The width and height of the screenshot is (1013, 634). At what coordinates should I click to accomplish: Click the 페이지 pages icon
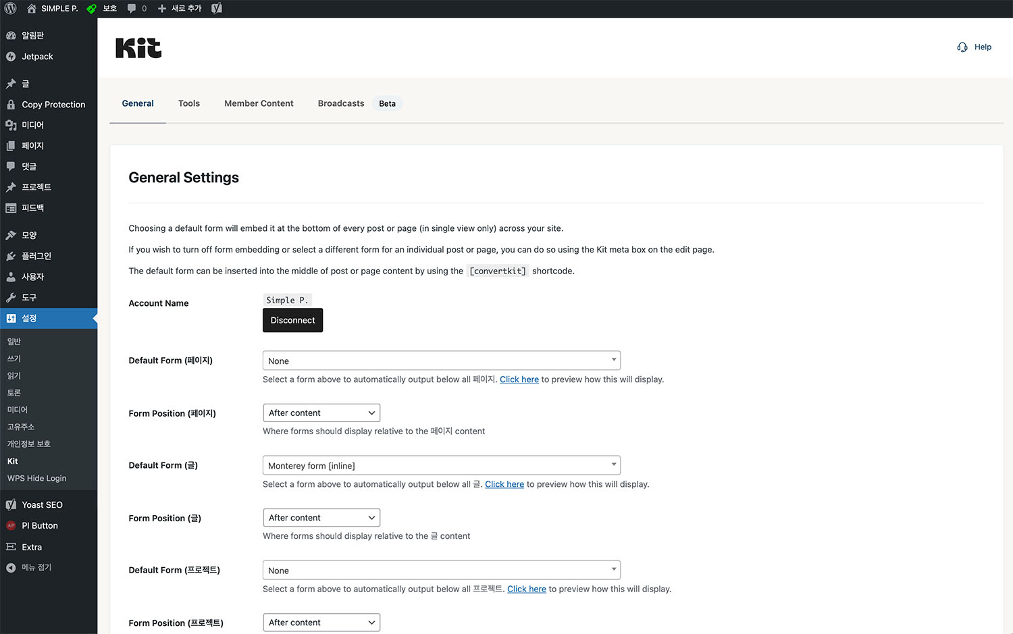point(11,146)
